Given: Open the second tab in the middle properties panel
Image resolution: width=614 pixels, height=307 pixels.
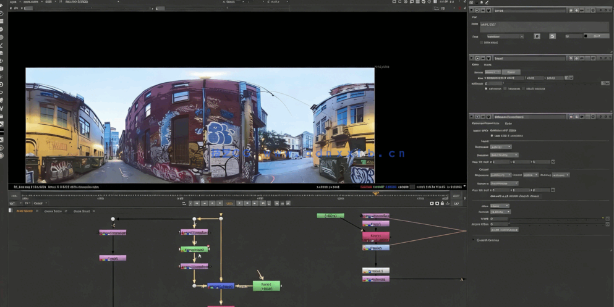Looking at the screenshot, I should click(x=488, y=64).
